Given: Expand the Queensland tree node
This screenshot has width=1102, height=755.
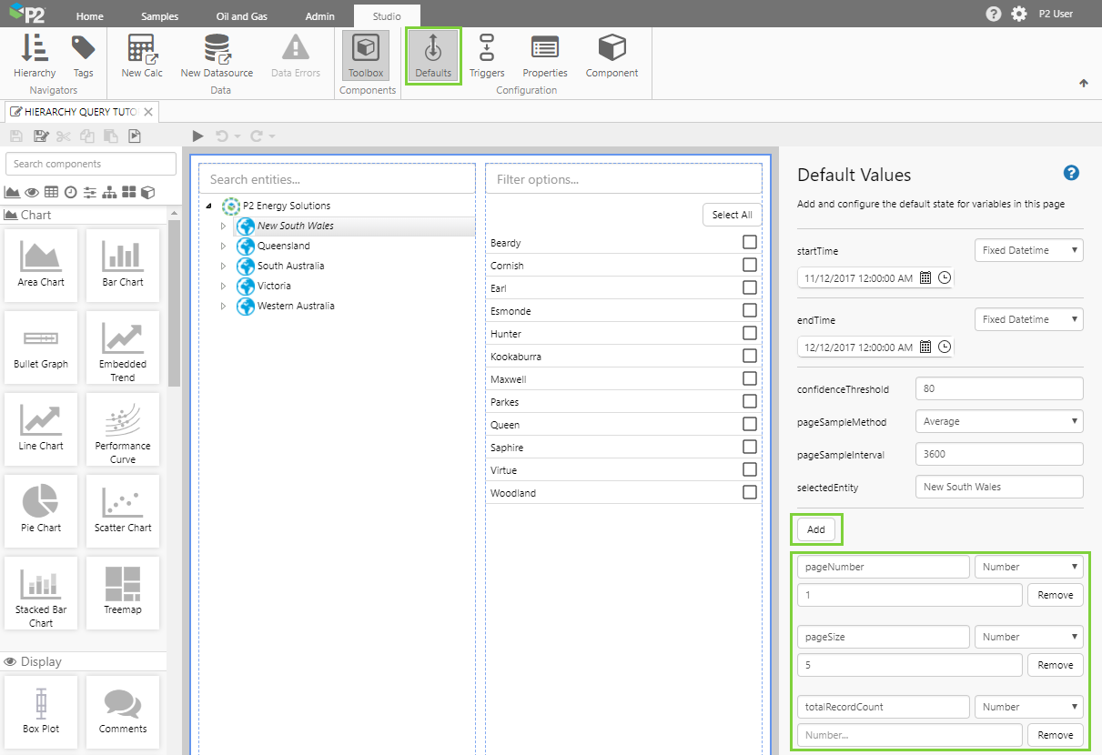Looking at the screenshot, I should pos(223,246).
